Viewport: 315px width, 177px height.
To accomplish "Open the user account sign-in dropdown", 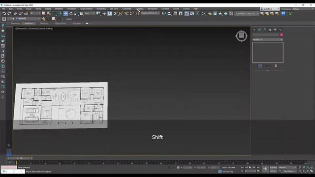I will (x=270, y=9).
